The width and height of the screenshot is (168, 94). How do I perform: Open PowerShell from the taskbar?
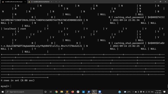point(89,92)
